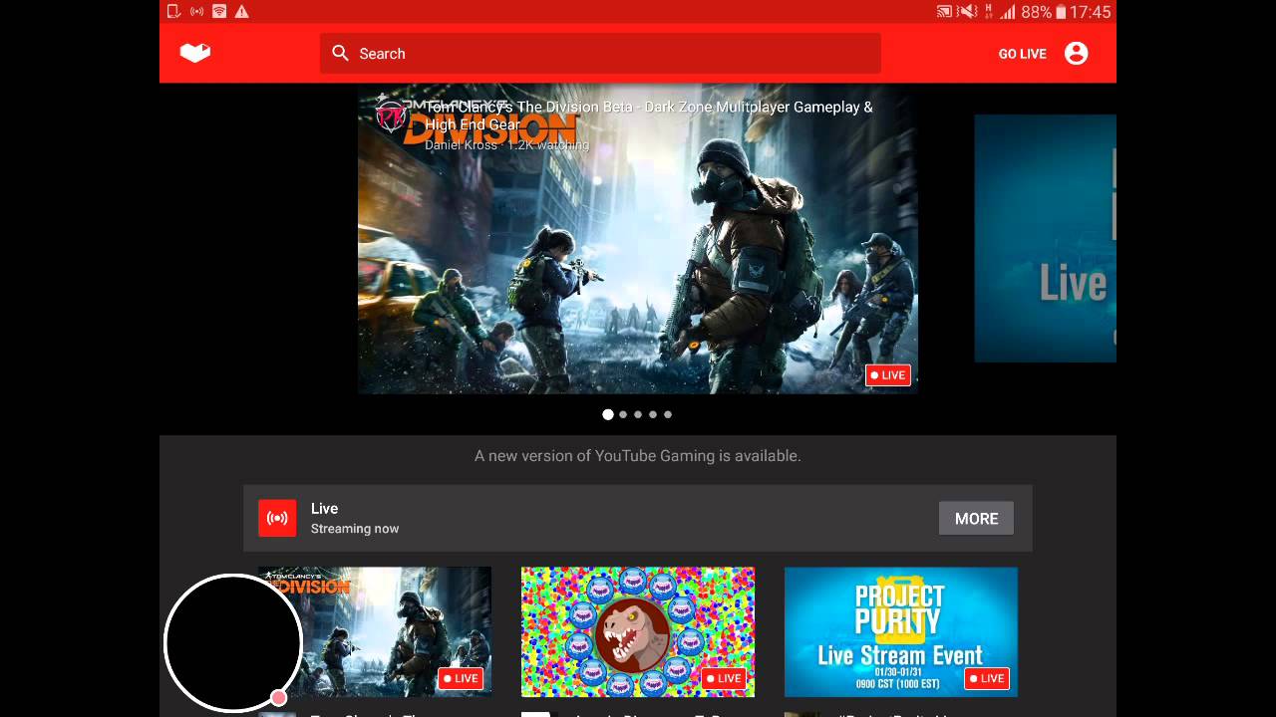
Task: Select the fifth carousel dot
Action: tap(668, 414)
